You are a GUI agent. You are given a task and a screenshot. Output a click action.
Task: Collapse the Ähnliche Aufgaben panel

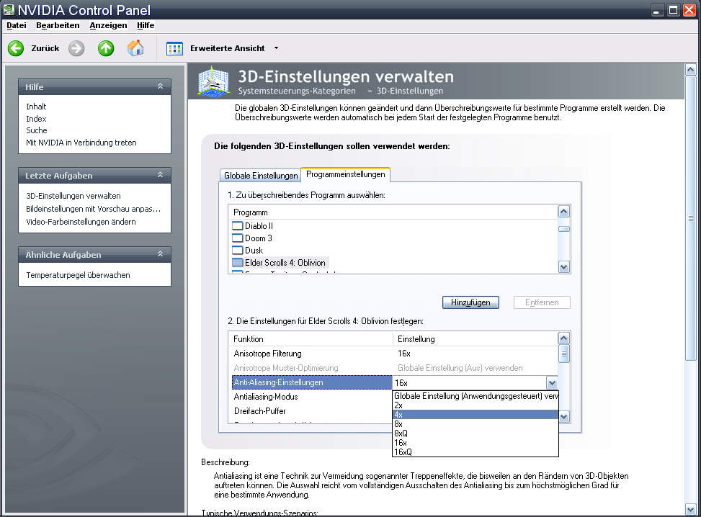160,254
